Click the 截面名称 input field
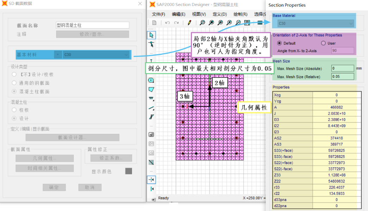The image size is (368, 211). [92, 25]
